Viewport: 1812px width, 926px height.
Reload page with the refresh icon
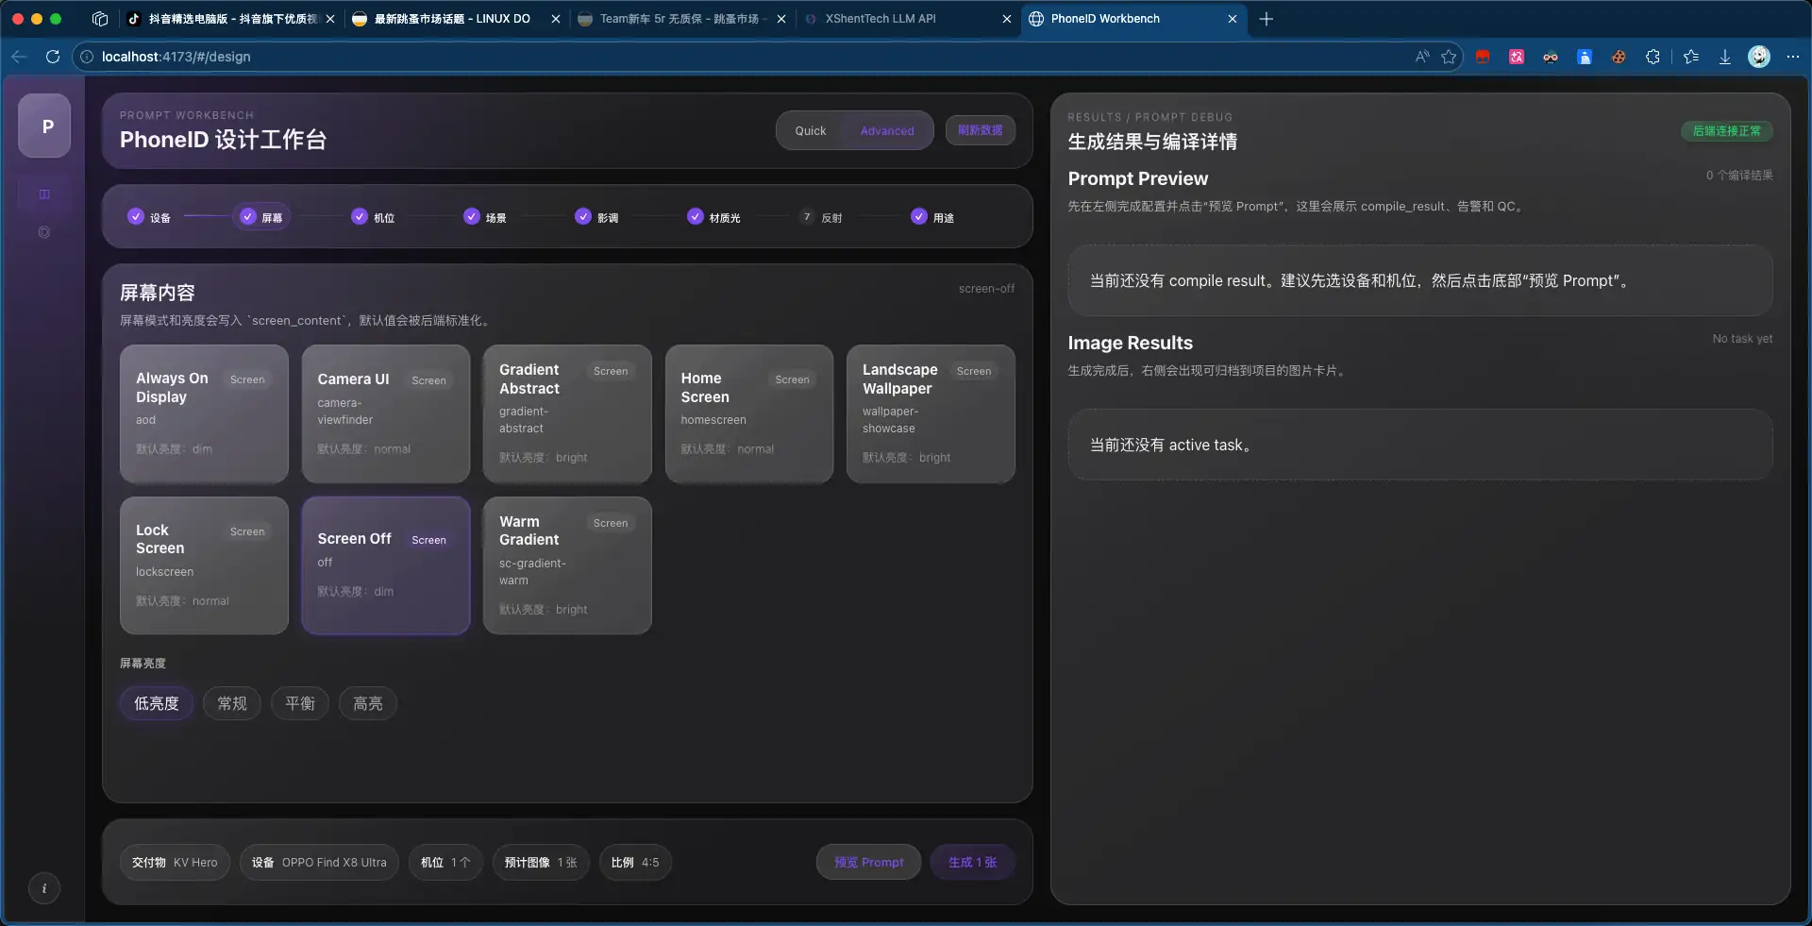coord(53,57)
